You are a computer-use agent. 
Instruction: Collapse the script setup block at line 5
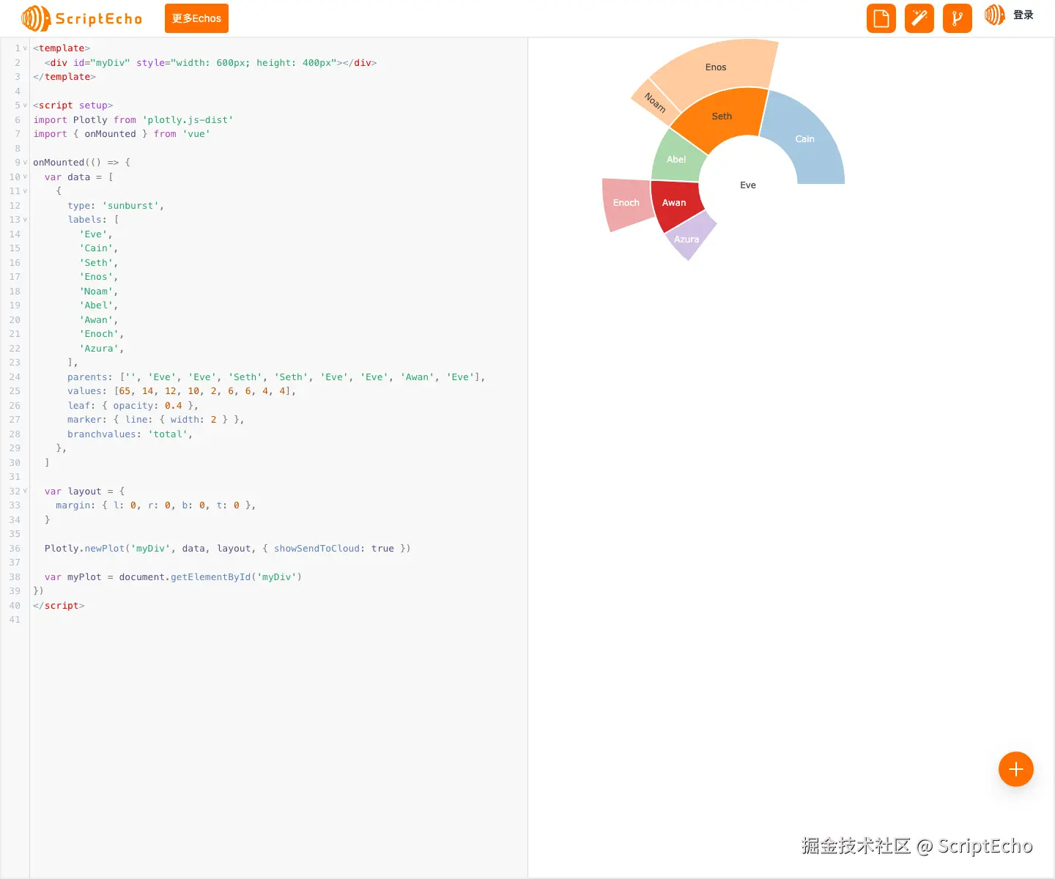25,105
